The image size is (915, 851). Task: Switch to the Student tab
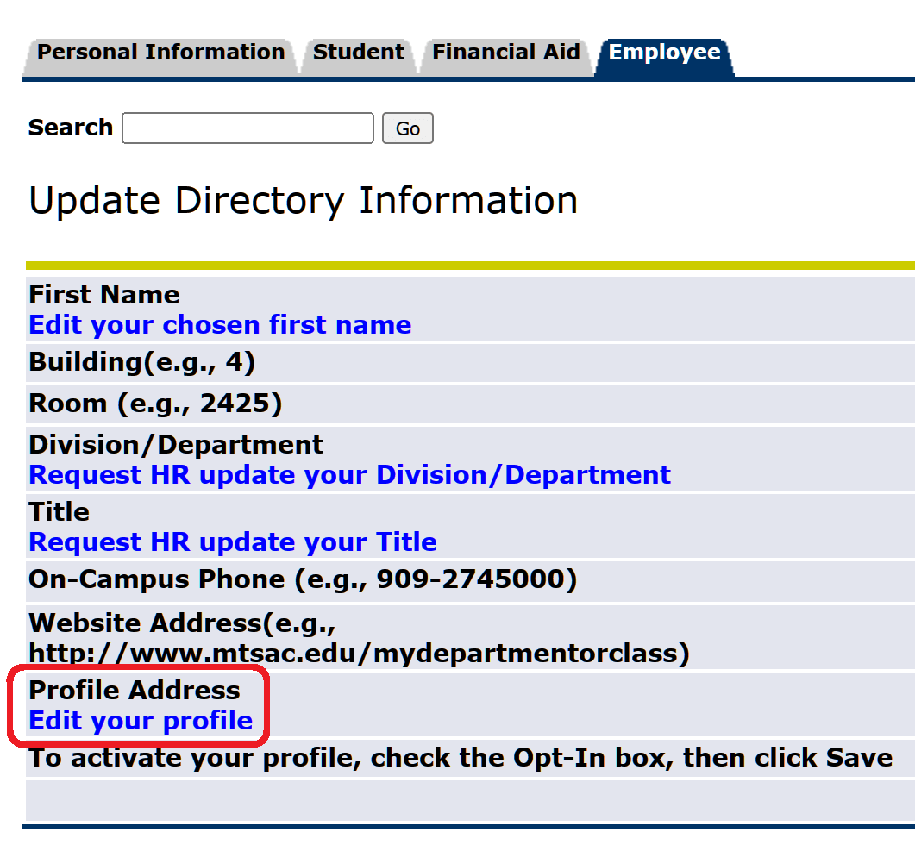pyautogui.click(x=358, y=53)
